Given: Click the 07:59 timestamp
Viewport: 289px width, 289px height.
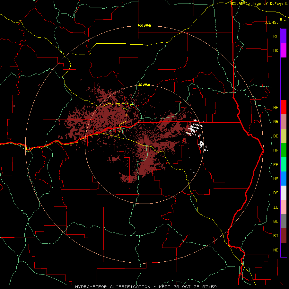Looking at the screenshot, I should [x=209, y=287].
